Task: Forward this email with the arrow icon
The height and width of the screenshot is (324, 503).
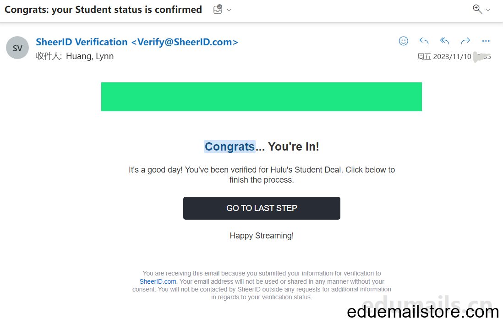Action: pos(465,41)
